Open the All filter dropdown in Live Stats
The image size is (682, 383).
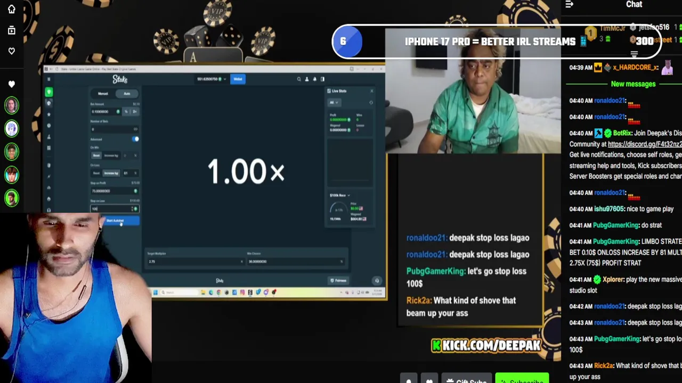pyautogui.click(x=334, y=103)
